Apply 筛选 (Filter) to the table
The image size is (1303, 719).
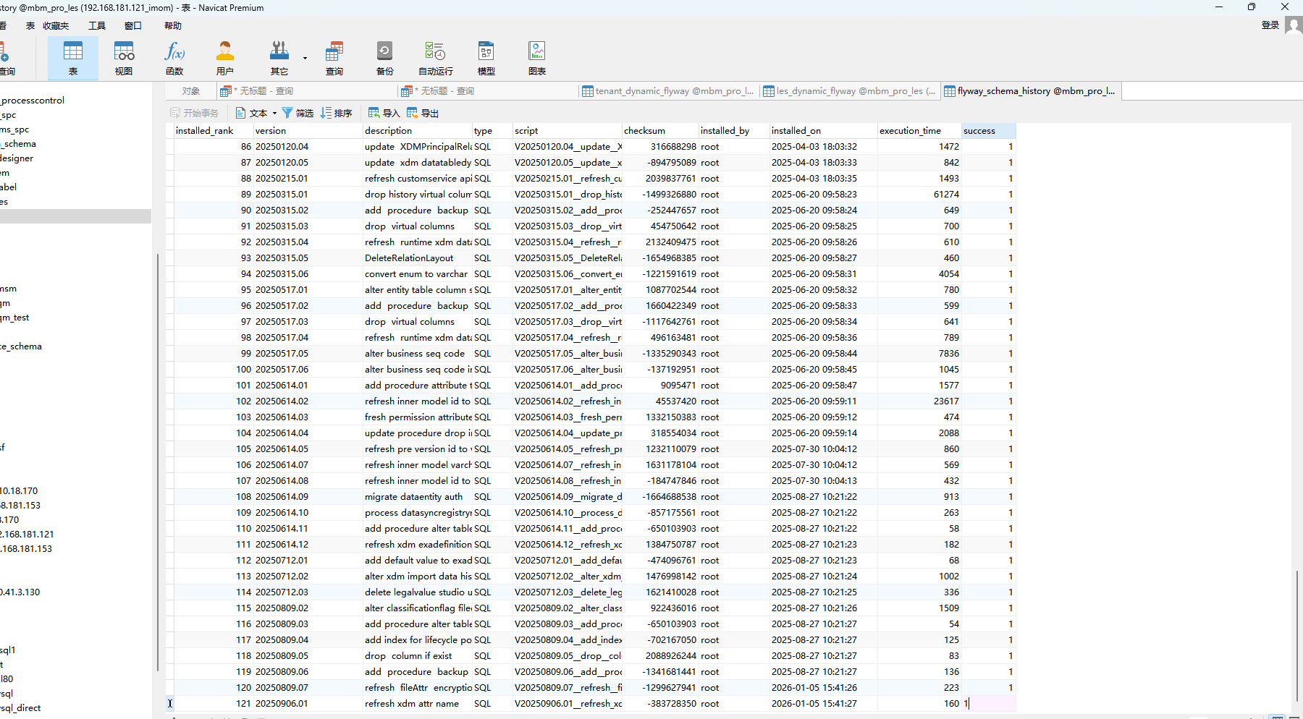click(x=298, y=113)
